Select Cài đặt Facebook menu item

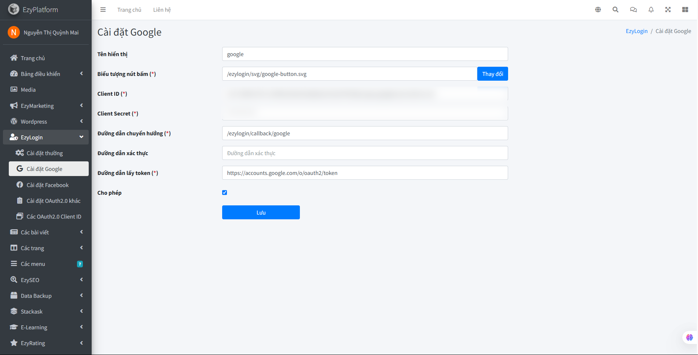click(49, 185)
